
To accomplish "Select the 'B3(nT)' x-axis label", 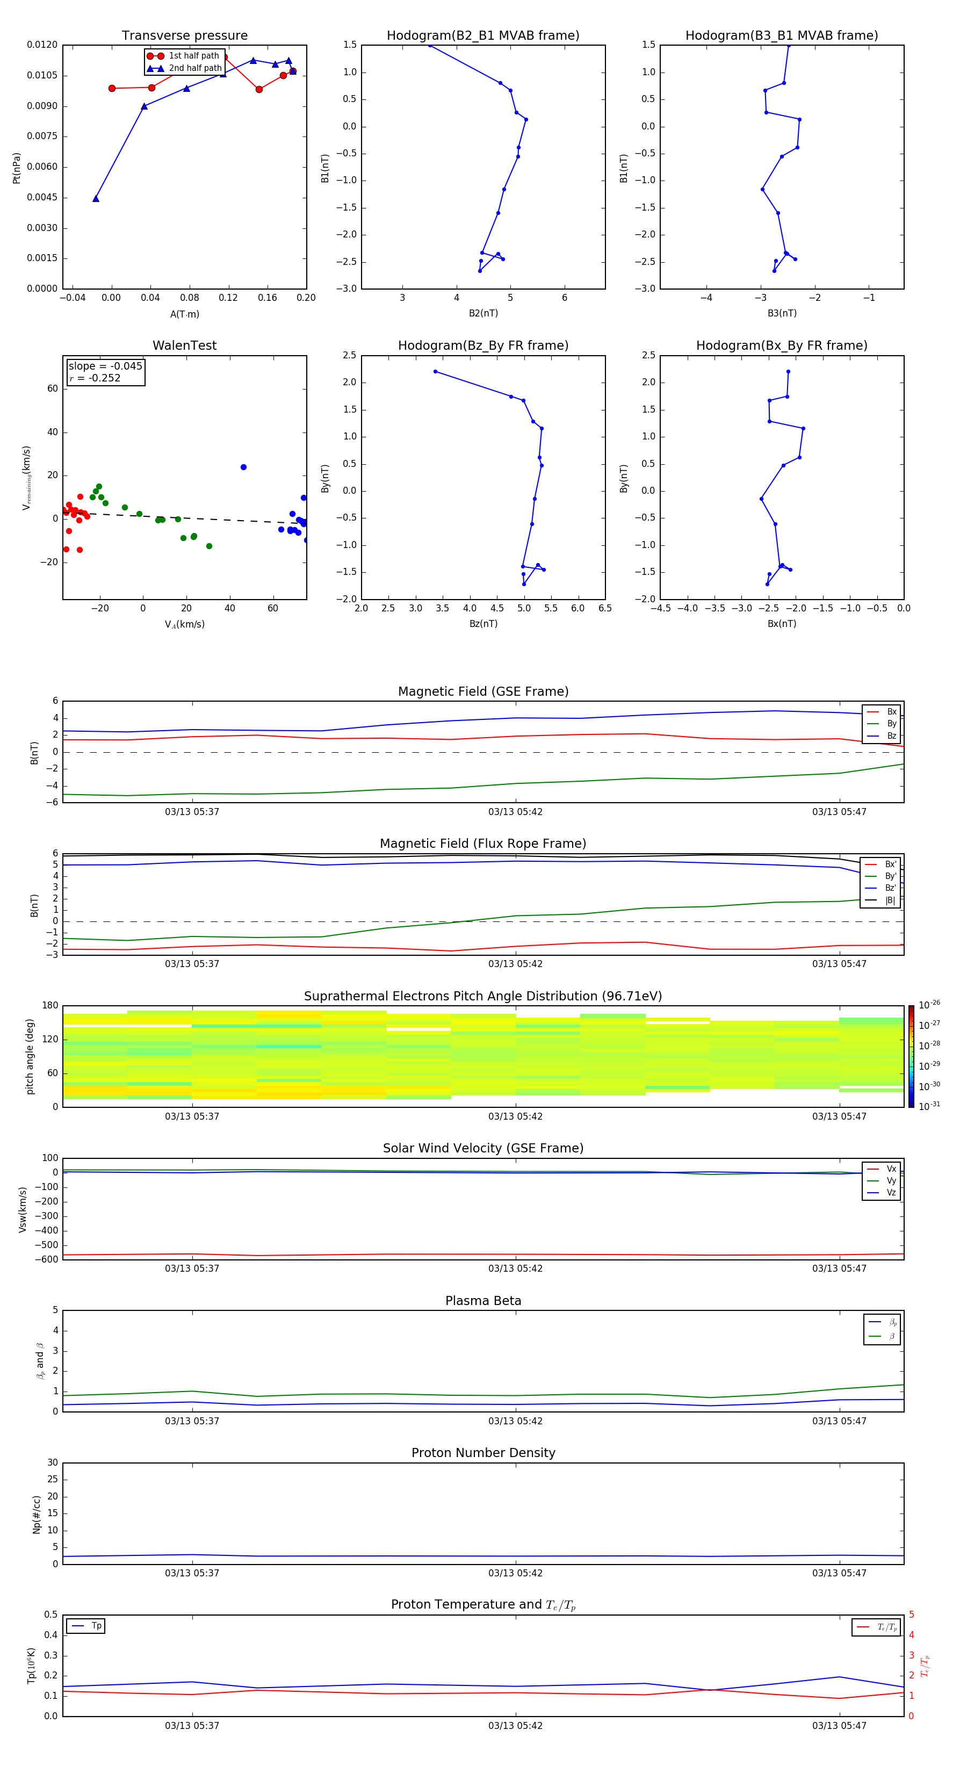I will [x=782, y=313].
